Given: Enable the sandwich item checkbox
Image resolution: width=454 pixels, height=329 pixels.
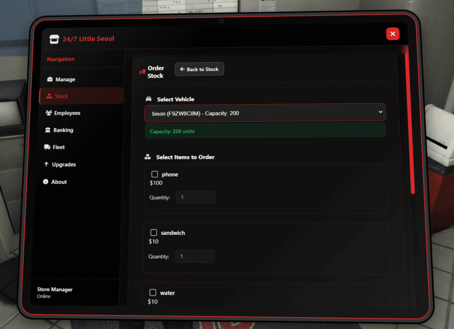Looking at the screenshot, I should [154, 233].
